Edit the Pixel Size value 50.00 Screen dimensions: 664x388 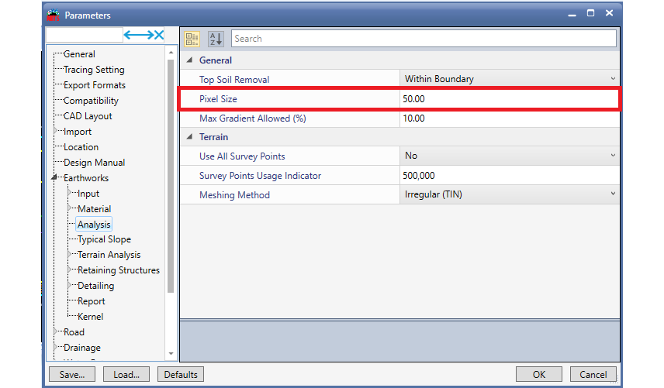[510, 99]
